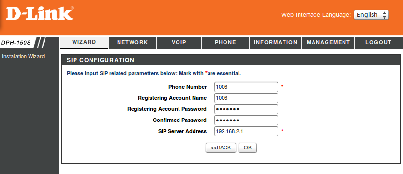Click LOGOUT in the top navigation
Image resolution: width=403 pixels, height=174 pixels.
coord(379,43)
